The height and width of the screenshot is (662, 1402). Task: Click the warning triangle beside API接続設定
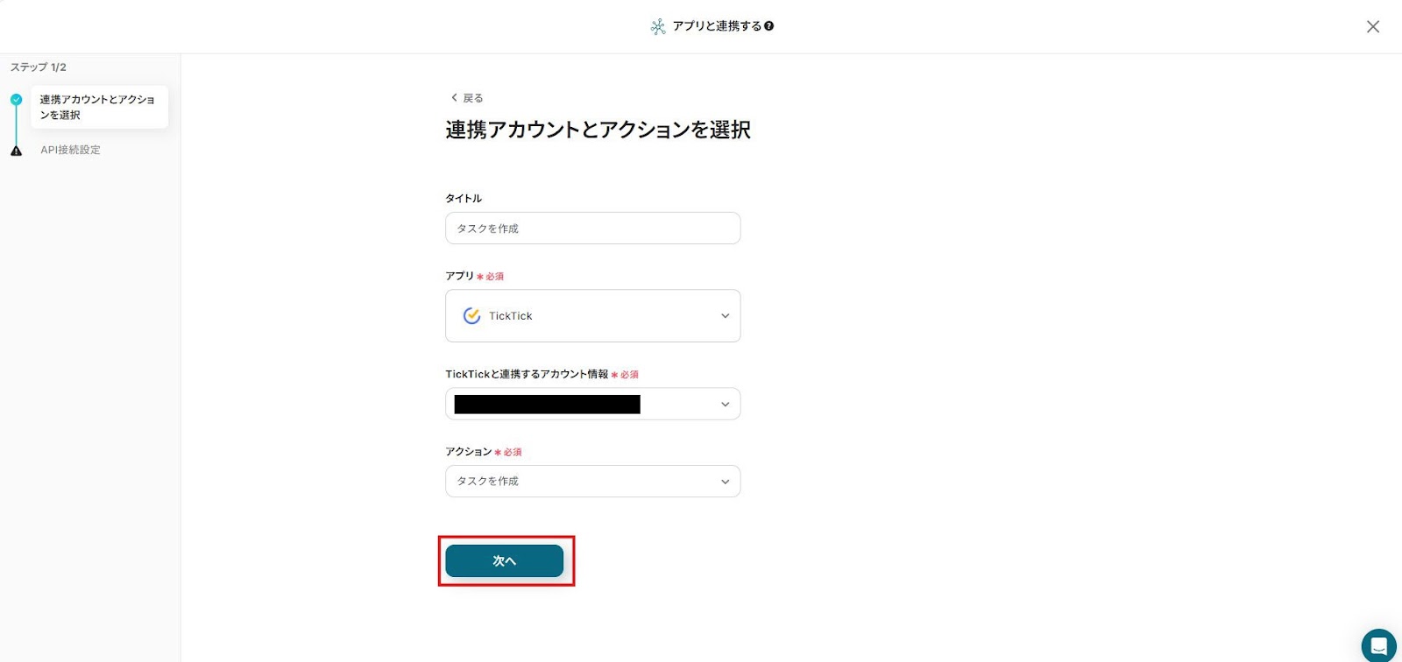16,151
